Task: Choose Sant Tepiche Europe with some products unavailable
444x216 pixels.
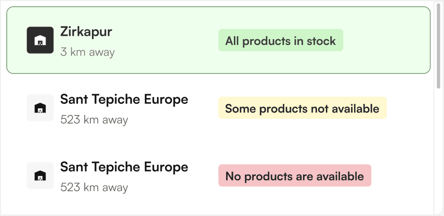Action: [x=124, y=100]
